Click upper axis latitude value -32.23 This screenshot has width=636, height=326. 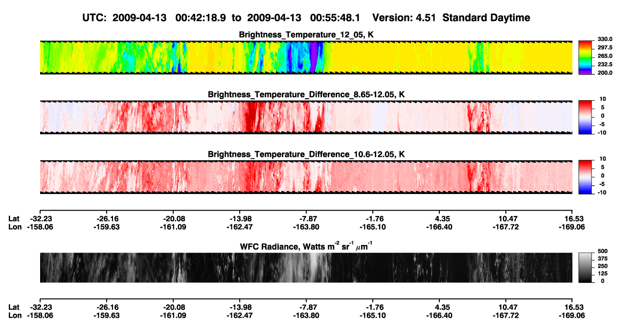point(41,218)
